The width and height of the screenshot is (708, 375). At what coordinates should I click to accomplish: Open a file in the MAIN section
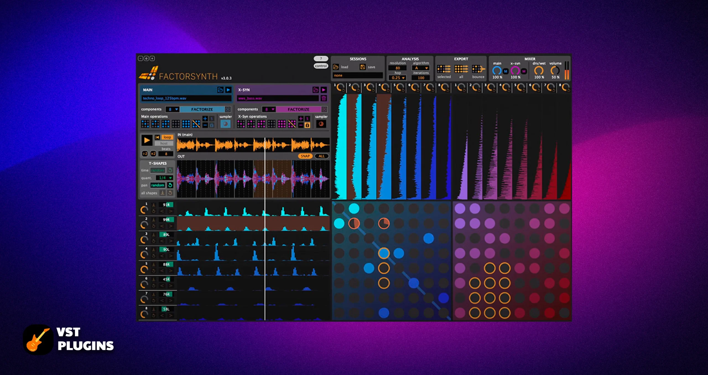point(220,90)
